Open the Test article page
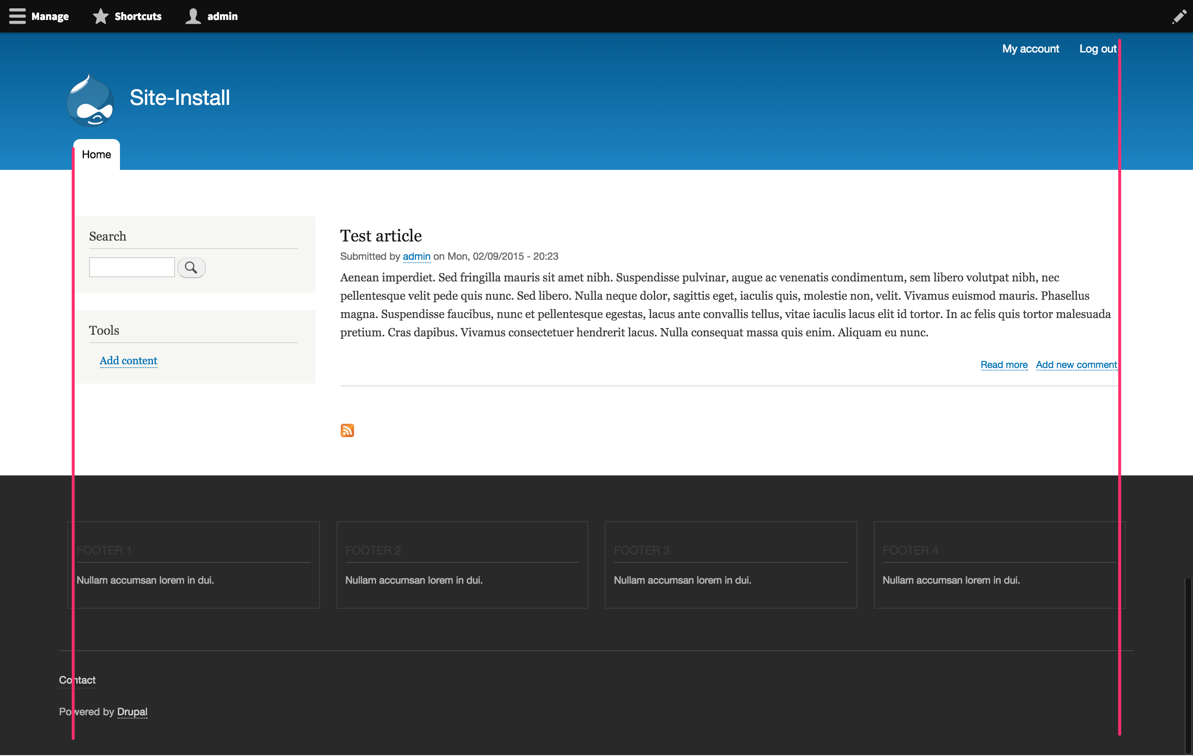The width and height of the screenshot is (1193, 756). click(x=380, y=235)
